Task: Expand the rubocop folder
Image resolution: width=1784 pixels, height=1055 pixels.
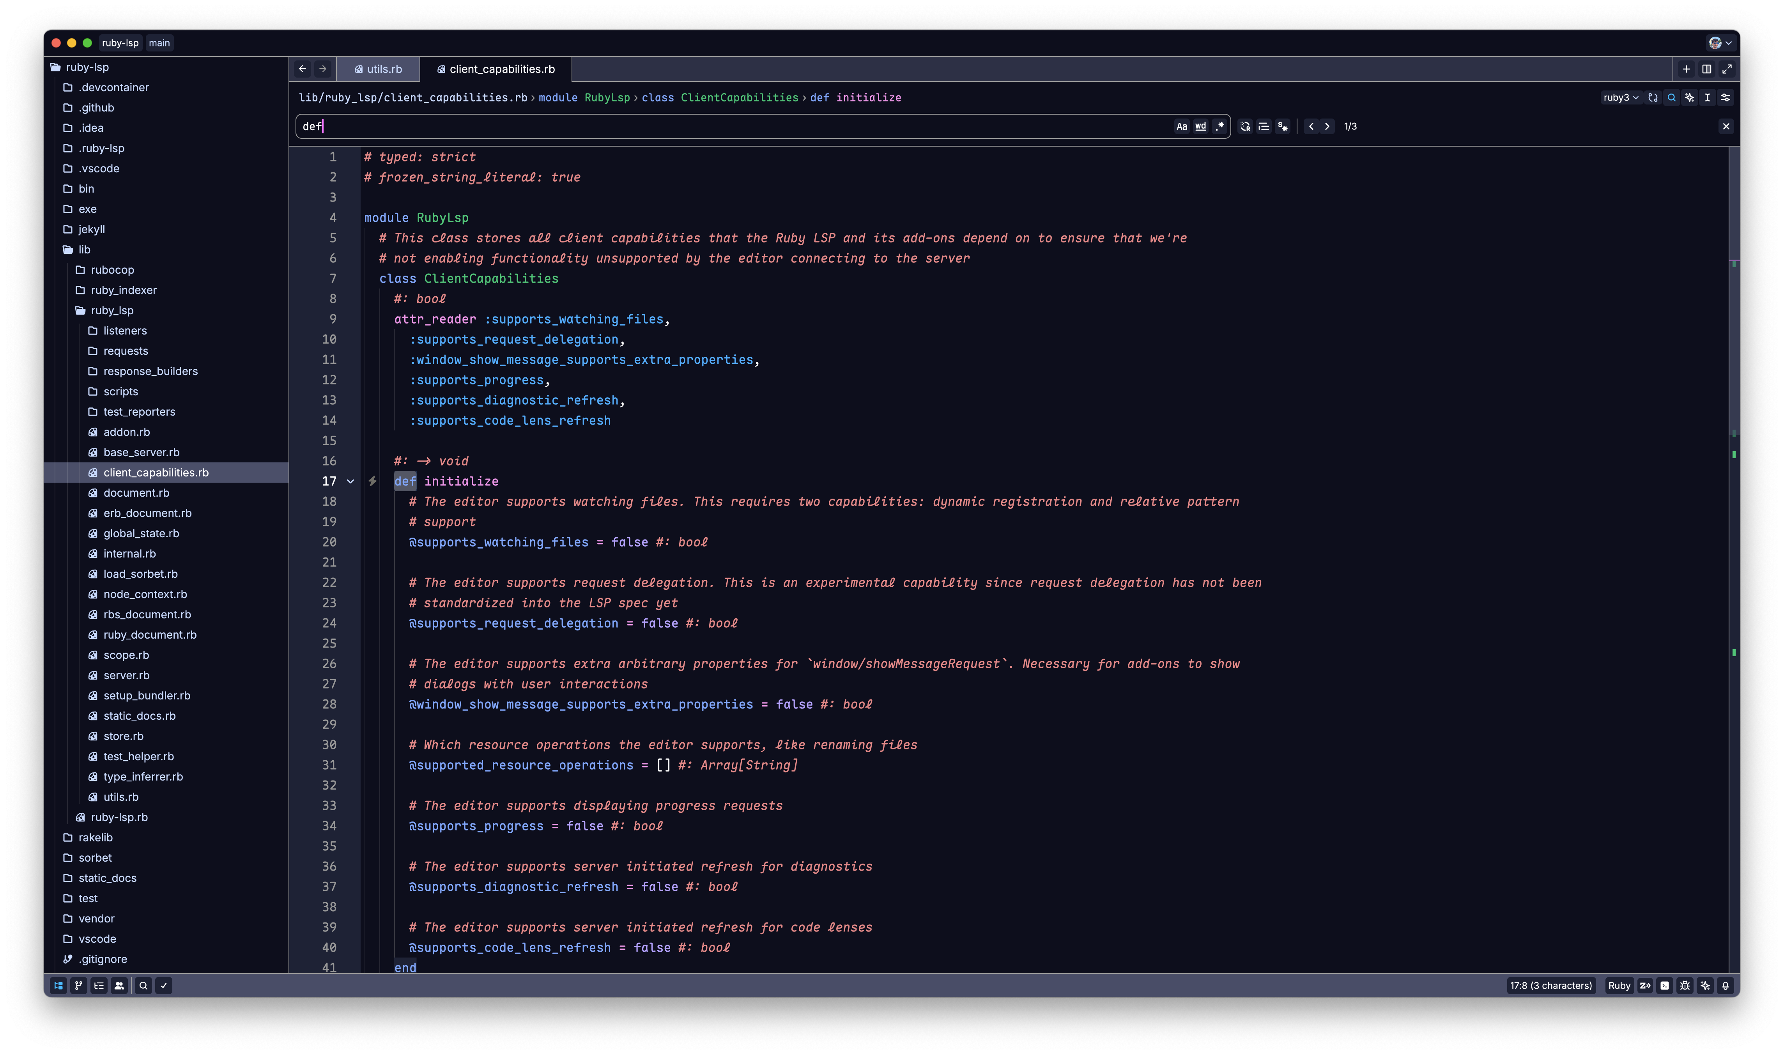Action: [112, 270]
